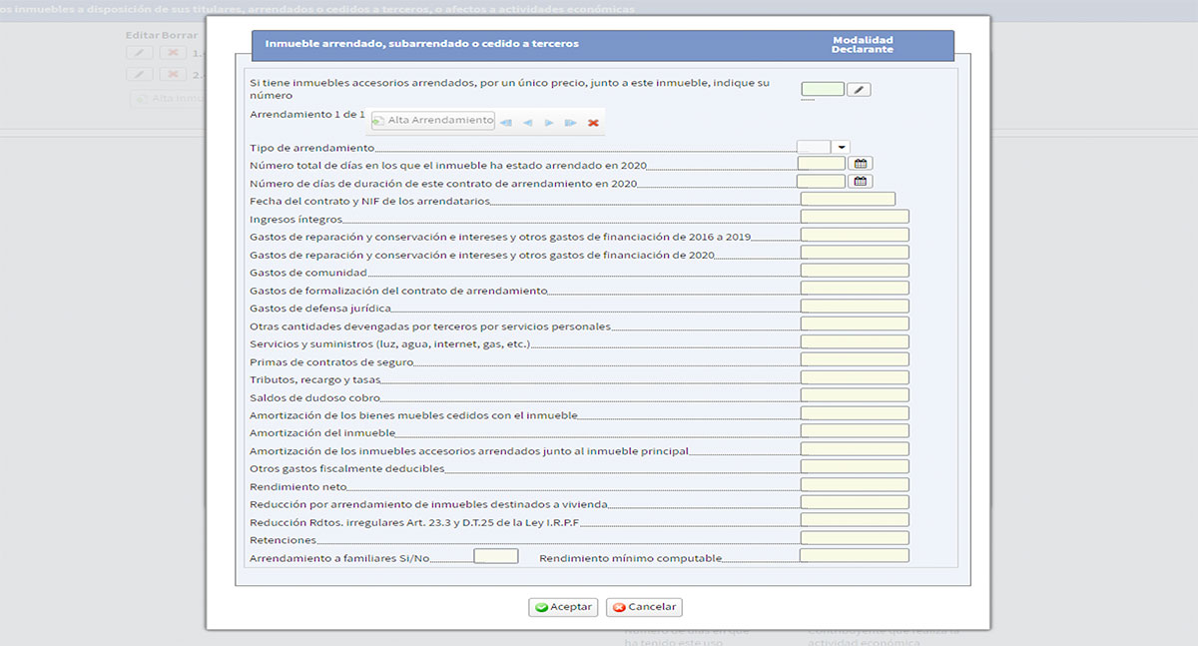The height and width of the screenshot is (646, 1198).
Task: Click the Retenciones field
Action: [855, 538]
